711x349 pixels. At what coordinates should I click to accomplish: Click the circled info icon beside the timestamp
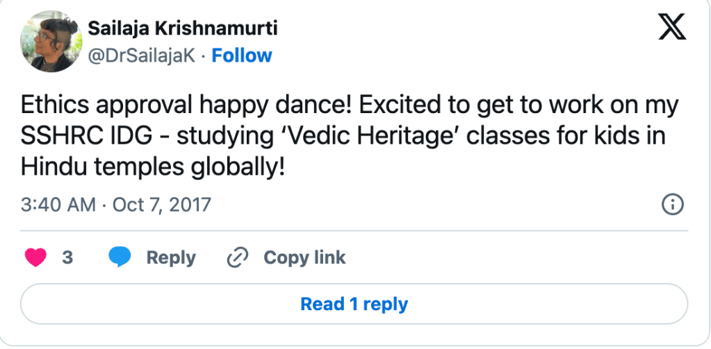(673, 204)
